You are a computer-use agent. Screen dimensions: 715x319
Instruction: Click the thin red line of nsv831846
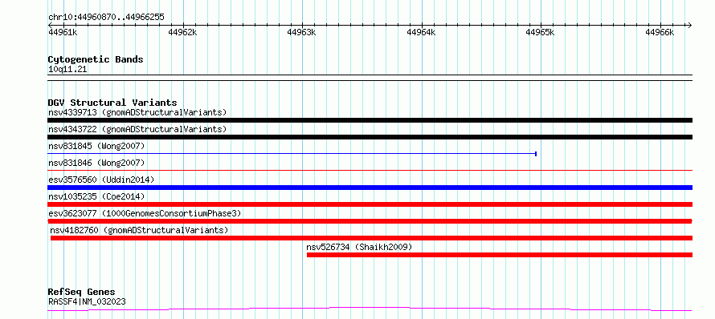[370, 171]
